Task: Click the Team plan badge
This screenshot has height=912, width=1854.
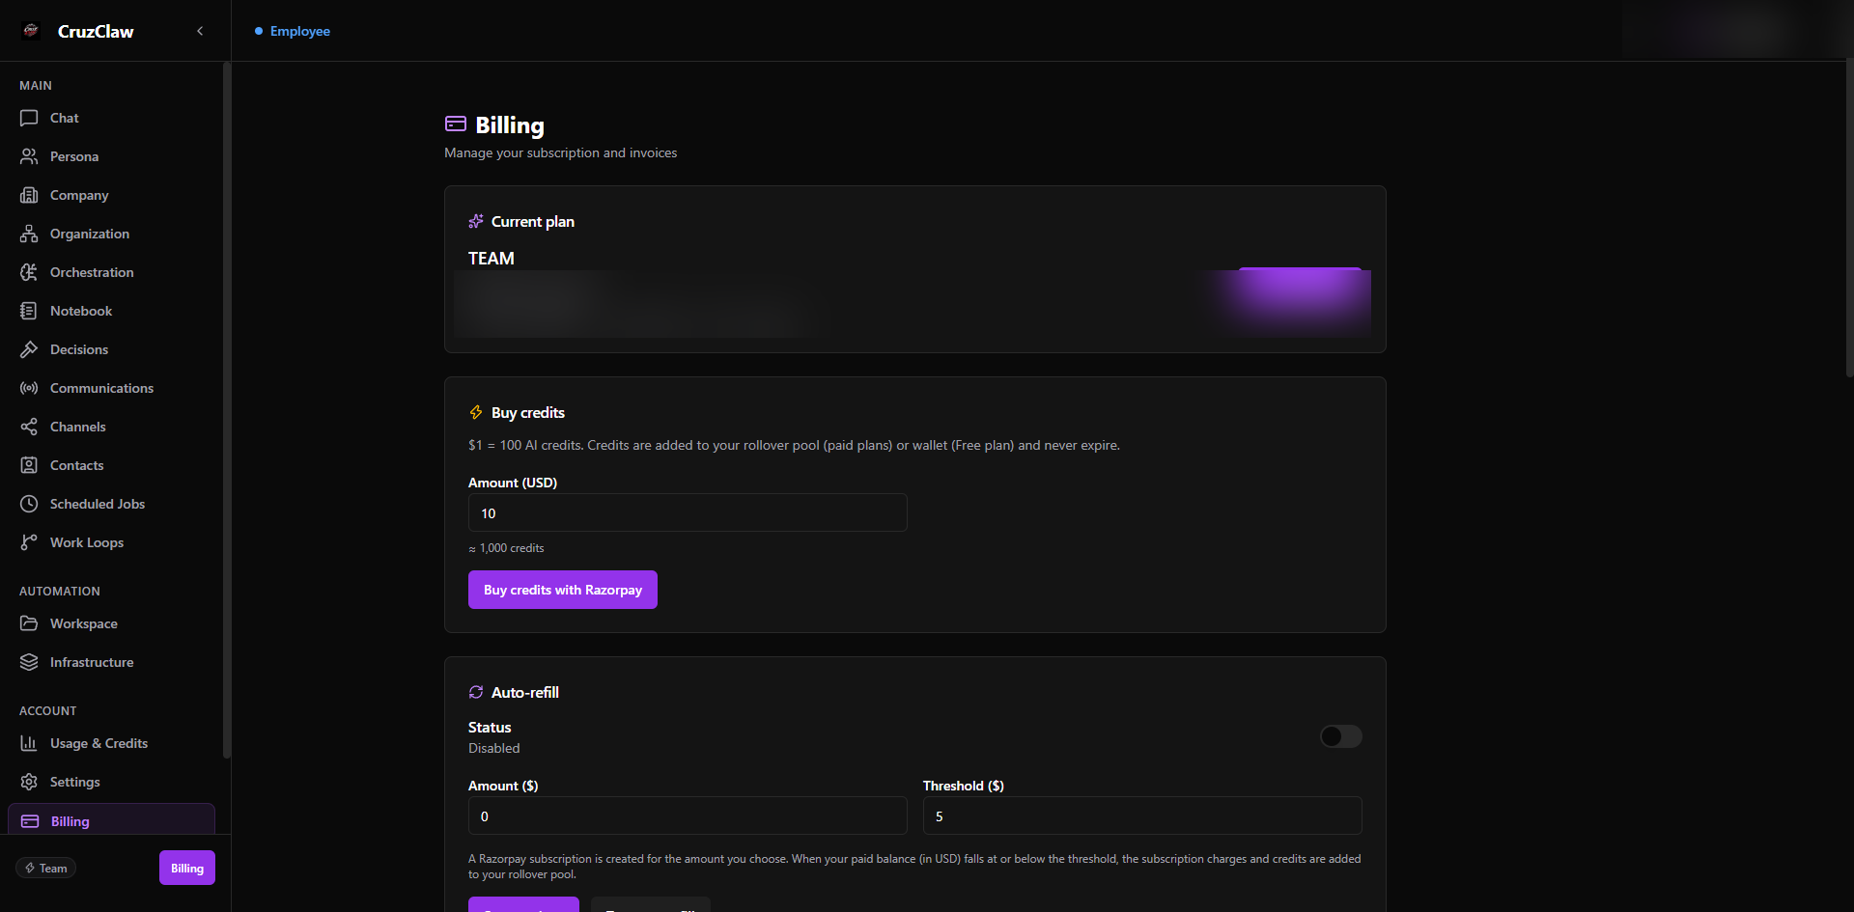Action: pos(46,868)
